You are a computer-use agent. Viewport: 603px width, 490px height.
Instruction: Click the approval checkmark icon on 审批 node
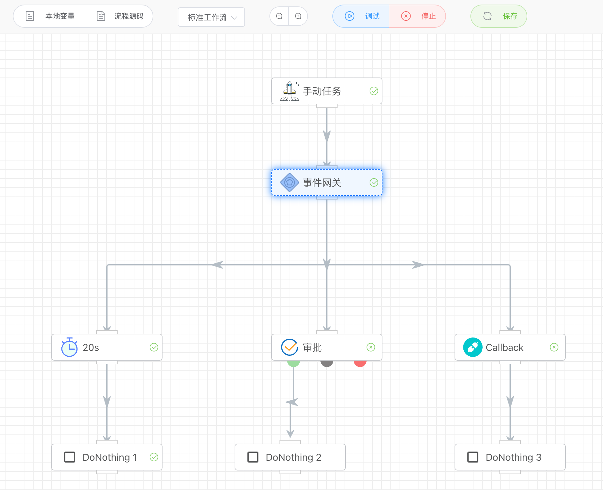289,347
